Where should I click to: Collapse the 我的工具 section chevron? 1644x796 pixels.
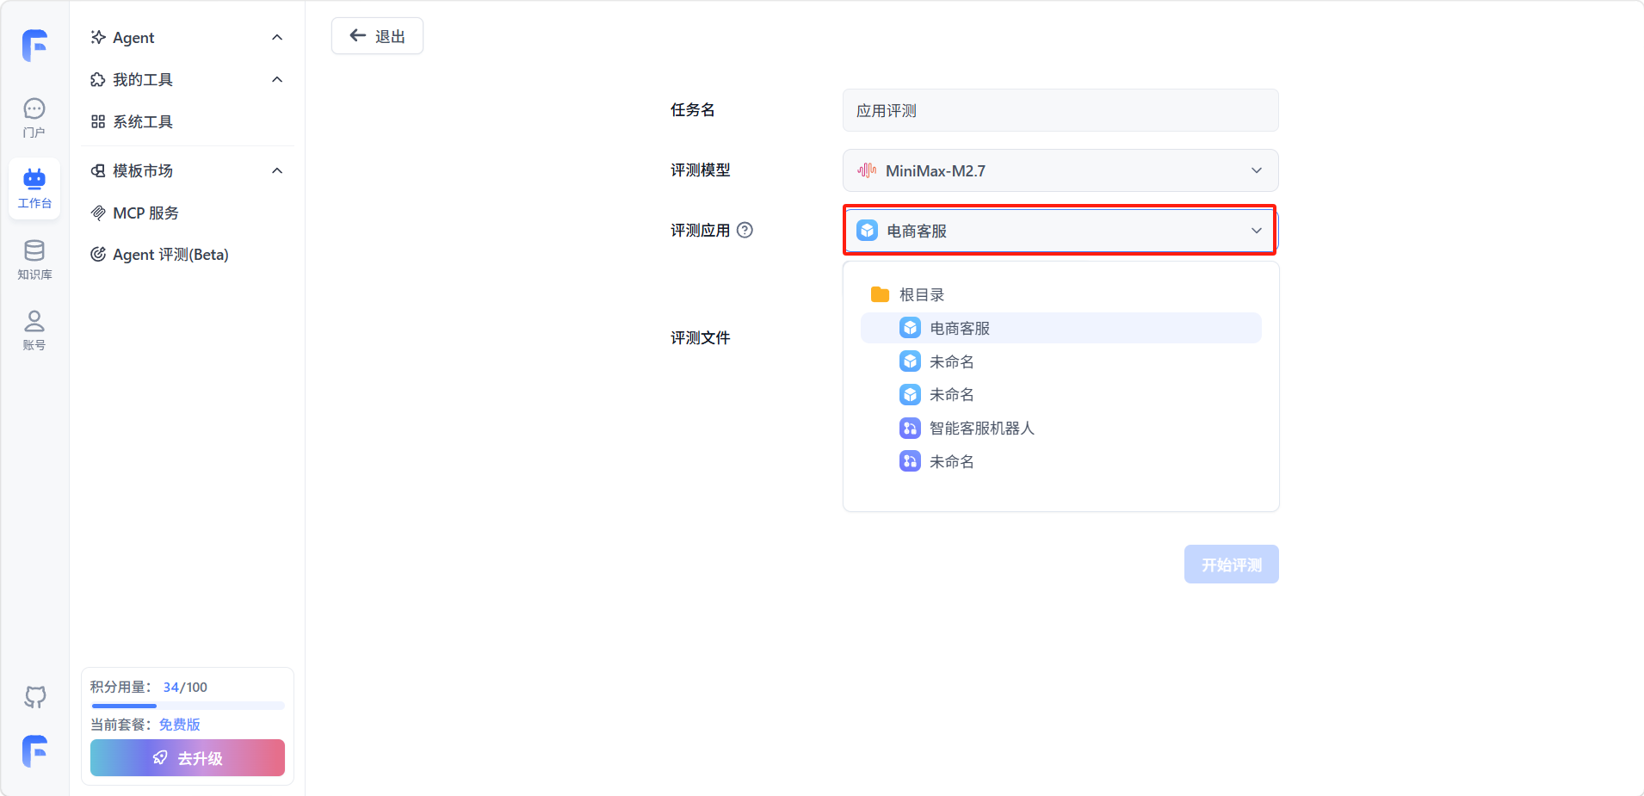coord(277,79)
